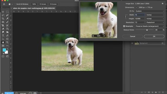Image resolution: width=167 pixels, height=94 pixels.
Task: Collapse the toolbar with double-arrow
Action: [2, 7]
